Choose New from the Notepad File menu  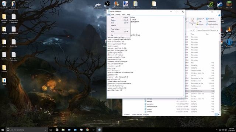pos(119,17)
